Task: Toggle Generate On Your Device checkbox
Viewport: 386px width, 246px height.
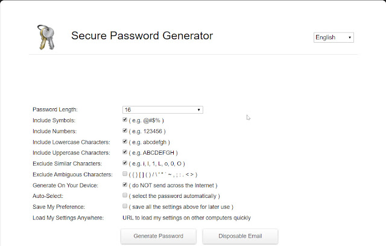Action: pyautogui.click(x=125, y=185)
